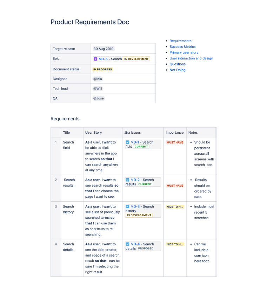Click the IN DEVELOPMENT lozenge on MD-3
This screenshot has height=294, width=267.
point(139,215)
